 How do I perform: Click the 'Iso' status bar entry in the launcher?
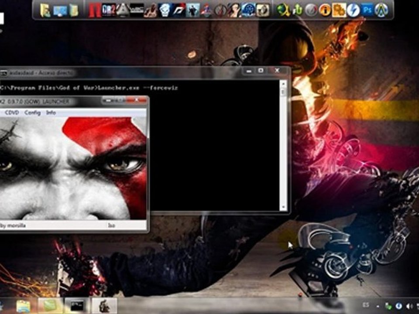point(111,225)
